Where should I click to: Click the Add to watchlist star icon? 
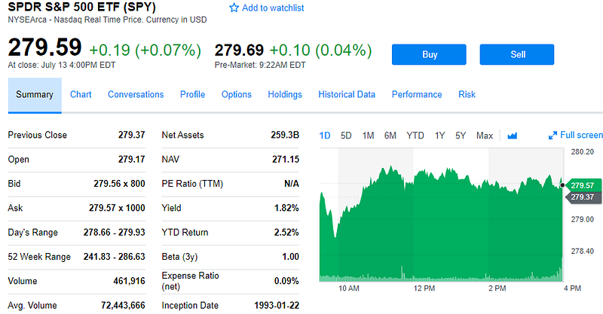[x=234, y=8]
